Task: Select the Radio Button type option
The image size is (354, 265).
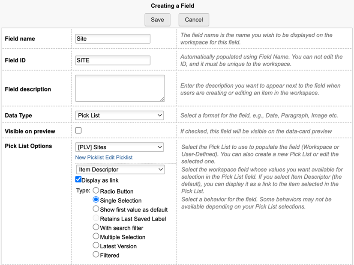Action: (x=96, y=191)
